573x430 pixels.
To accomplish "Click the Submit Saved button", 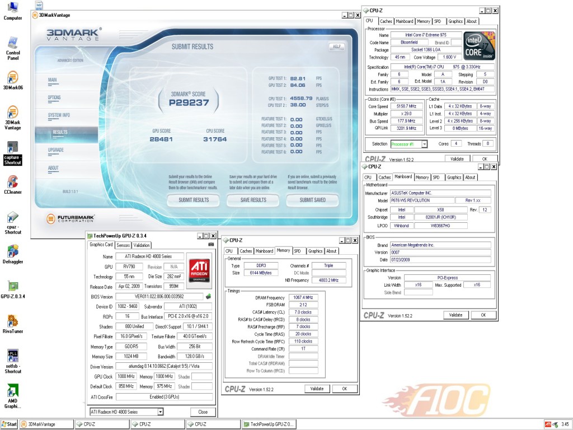I will [x=312, y=200].
